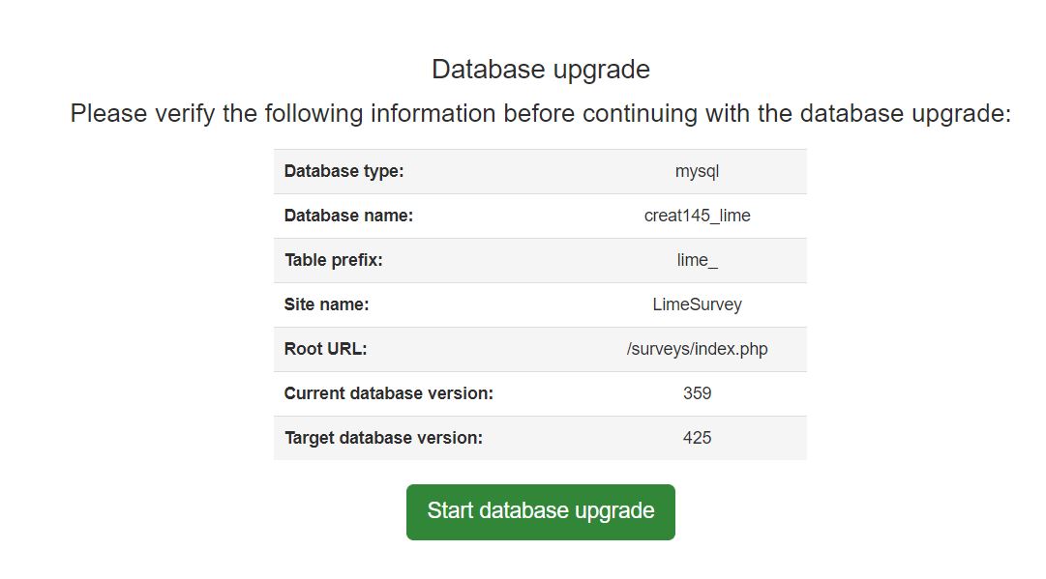
Task: Select the 'Root URL:' label
Action: point(325,349)
